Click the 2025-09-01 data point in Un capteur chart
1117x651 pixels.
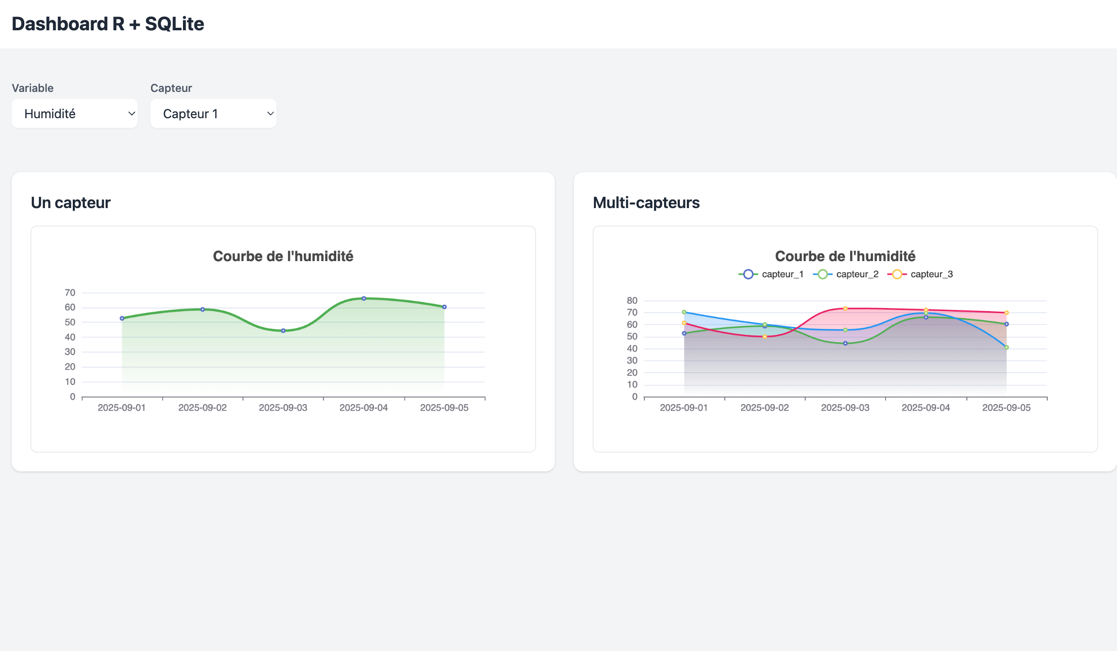122,318
